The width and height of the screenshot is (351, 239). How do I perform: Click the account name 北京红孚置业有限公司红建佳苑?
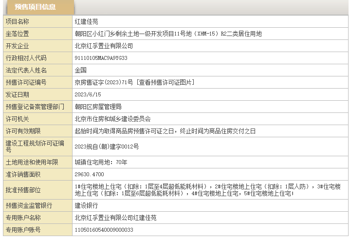coord(115,218)
